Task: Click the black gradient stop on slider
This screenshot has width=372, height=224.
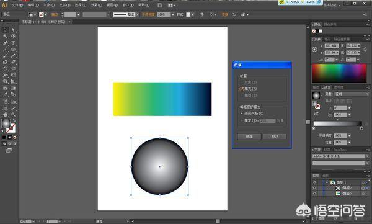Action: tap(361, 128)
